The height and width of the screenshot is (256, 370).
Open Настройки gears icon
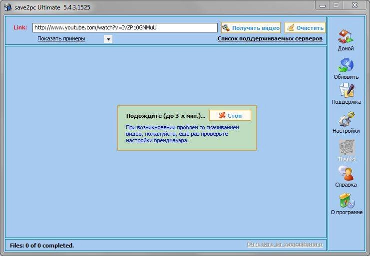coord(347,119)
